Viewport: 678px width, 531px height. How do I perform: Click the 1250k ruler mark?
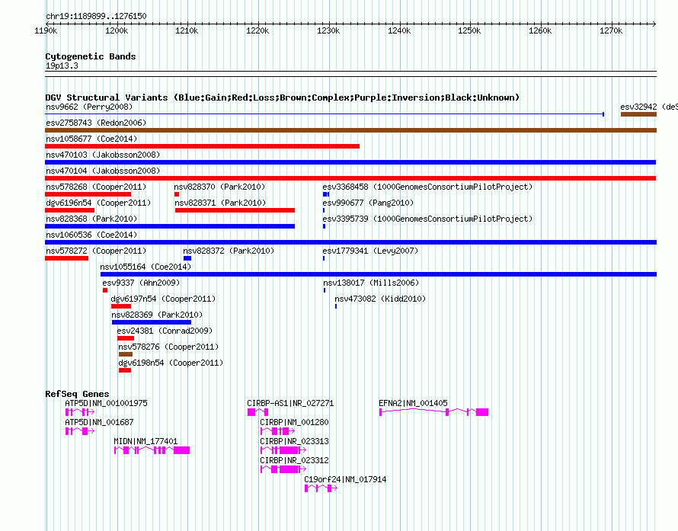469,30
